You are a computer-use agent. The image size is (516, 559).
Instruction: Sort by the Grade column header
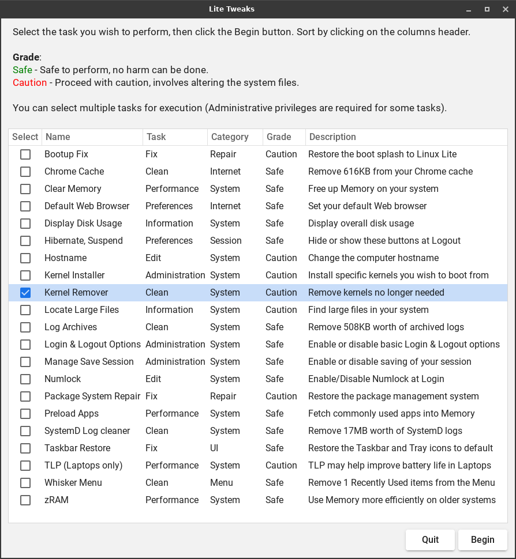pyautogui.click(x=283, y=137)
